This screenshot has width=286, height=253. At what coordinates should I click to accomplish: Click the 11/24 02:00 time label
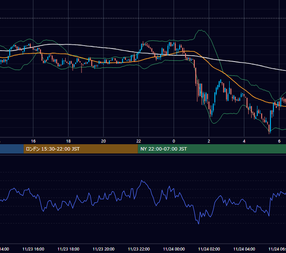209,249
